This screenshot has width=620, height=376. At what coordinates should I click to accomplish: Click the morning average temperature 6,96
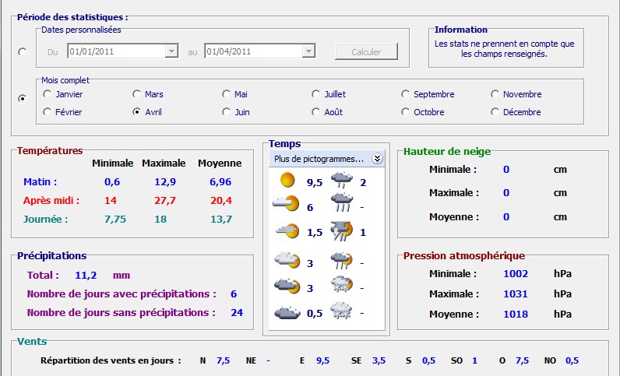[x=220, y=182]
